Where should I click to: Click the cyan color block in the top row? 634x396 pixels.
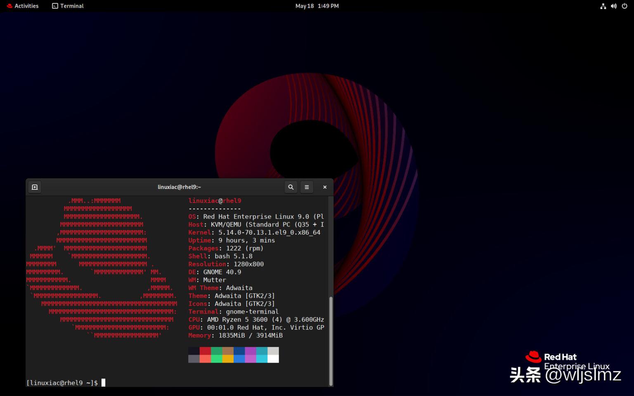262,351
